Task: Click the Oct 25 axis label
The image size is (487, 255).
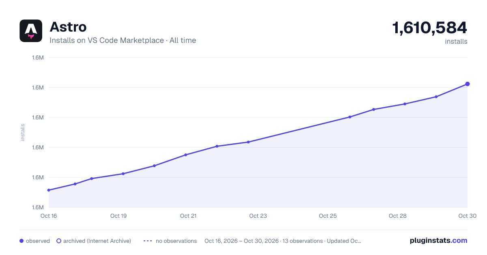Action: tap(328, 216)
